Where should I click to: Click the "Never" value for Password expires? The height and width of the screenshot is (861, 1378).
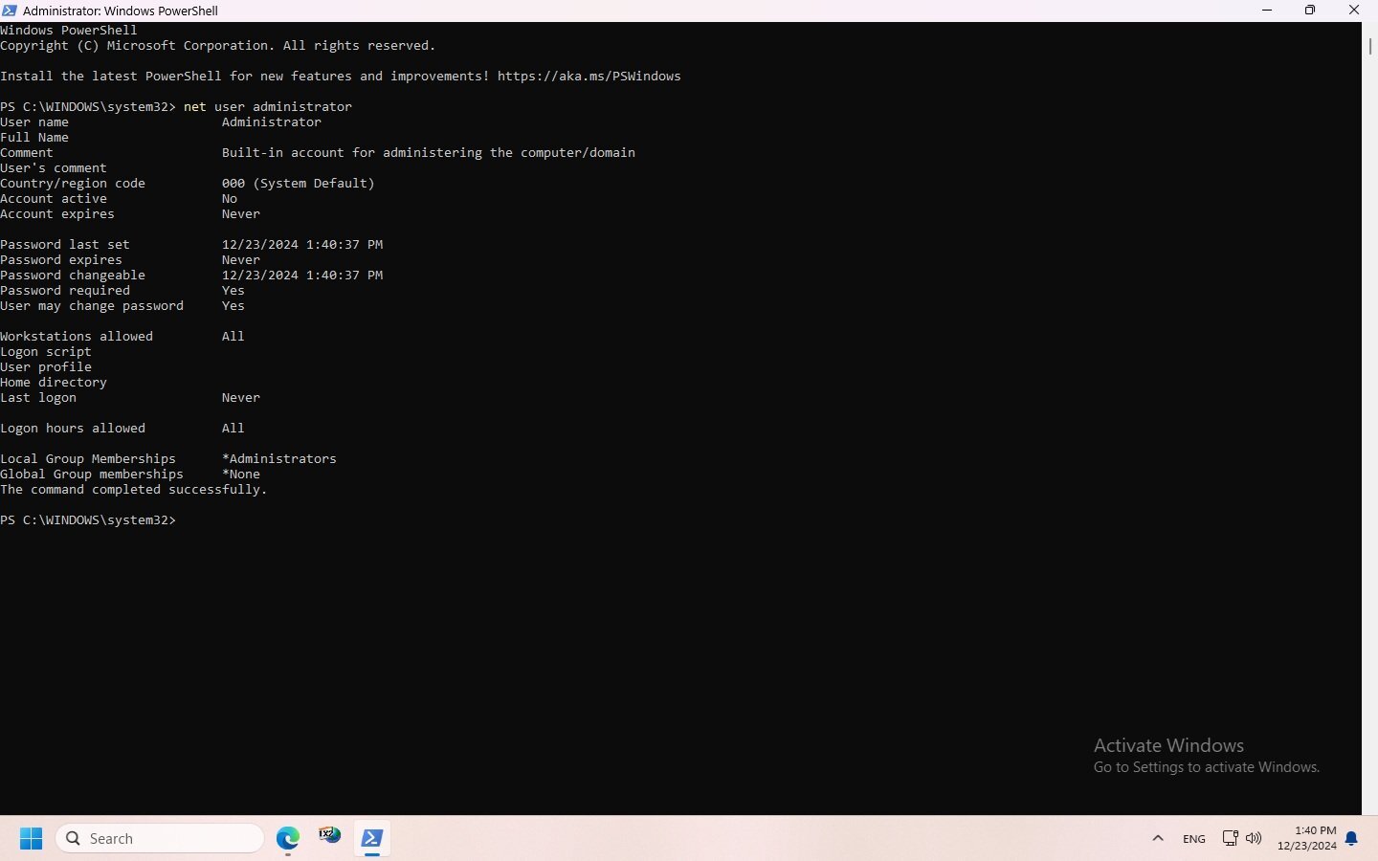[x=241, y=260]
